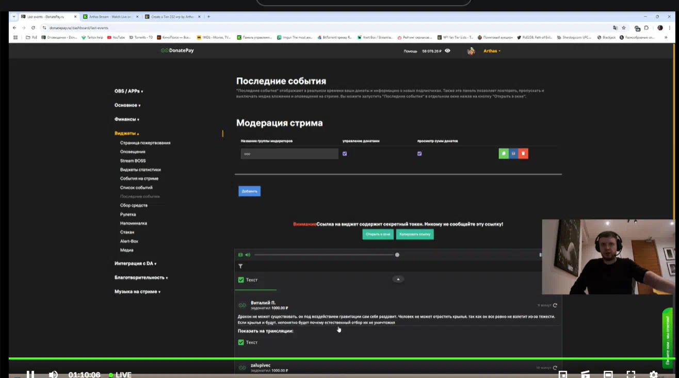This screenshot has height=378, width=679.
Task: Click blue save icon in moderator row
Action: click(513, 154)
